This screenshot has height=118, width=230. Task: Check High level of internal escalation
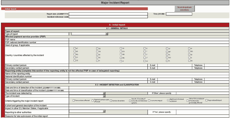(x=168, y=100)
